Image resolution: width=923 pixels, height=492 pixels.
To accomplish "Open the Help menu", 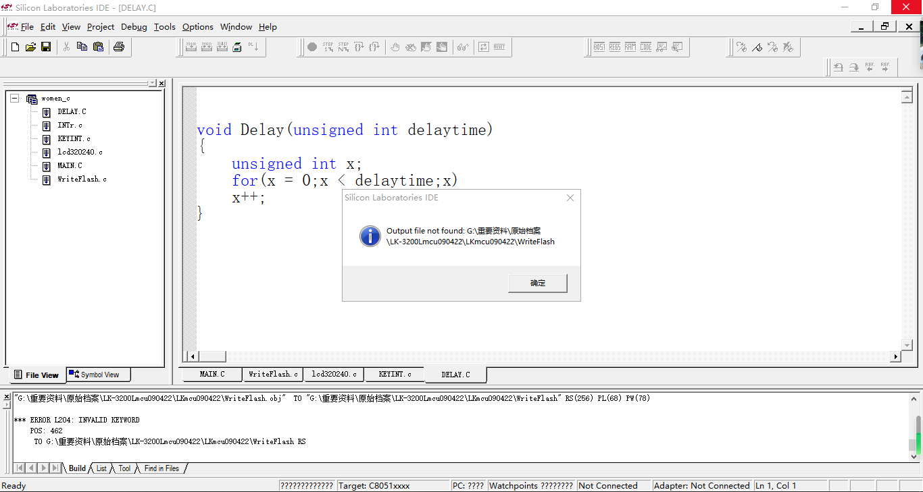I will [268, 27].
